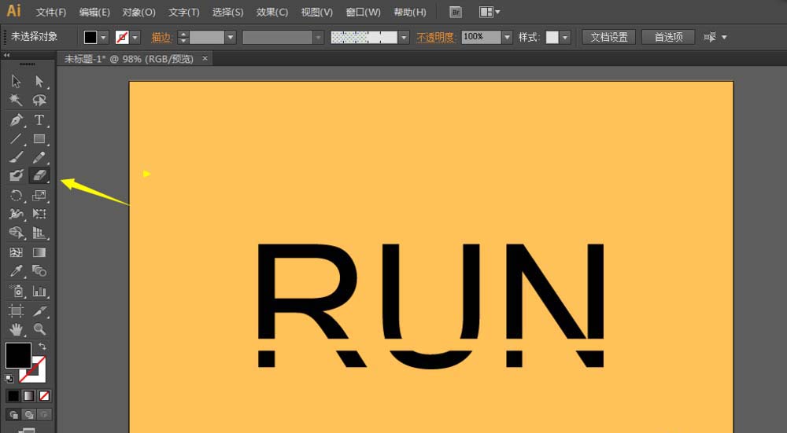
Task: Select the Hand tool
Action: pos(16,329)
